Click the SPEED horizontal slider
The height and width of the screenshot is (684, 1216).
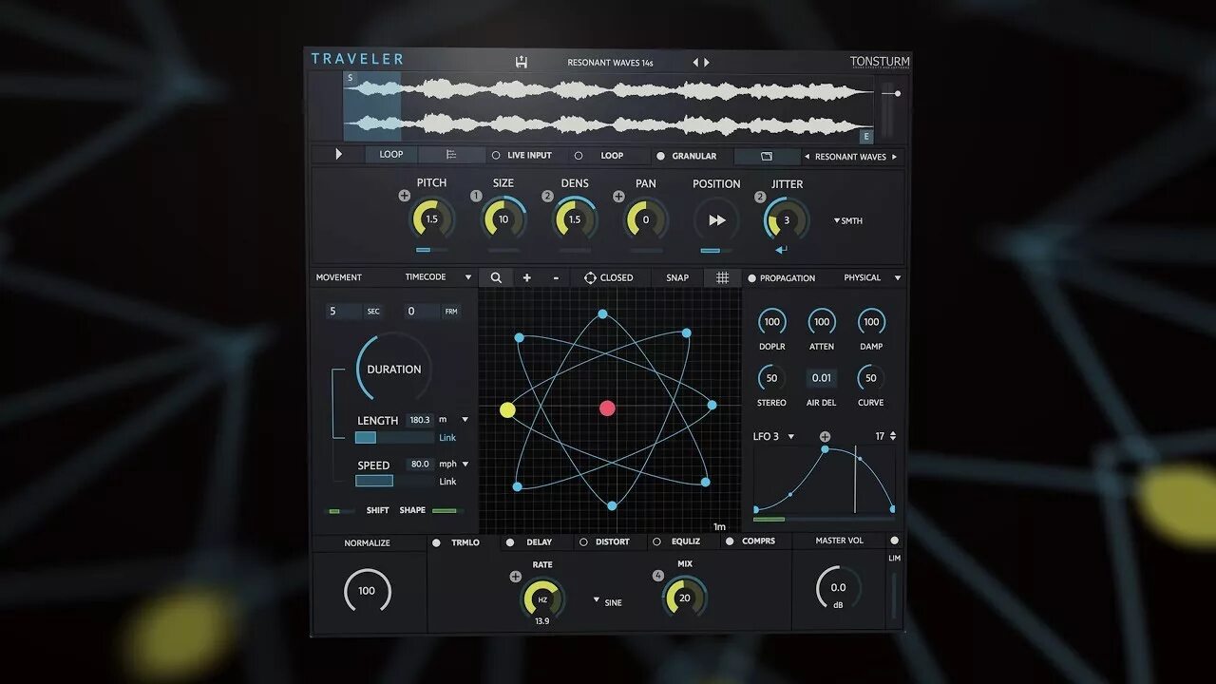(x=394, y=481)
